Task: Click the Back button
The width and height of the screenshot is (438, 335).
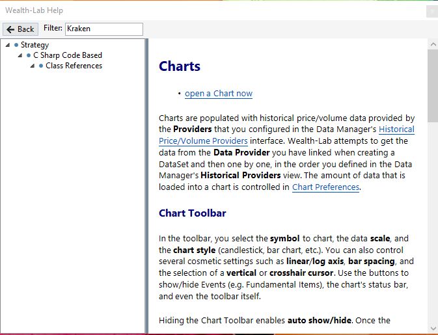Action: (20, 29)
